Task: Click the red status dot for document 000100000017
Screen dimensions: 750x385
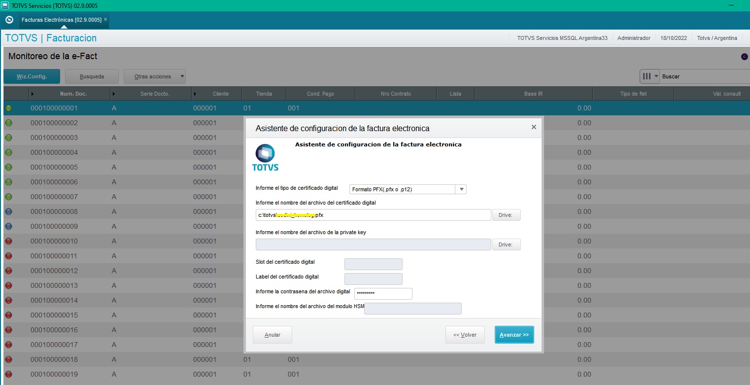Action: point(8,345)
